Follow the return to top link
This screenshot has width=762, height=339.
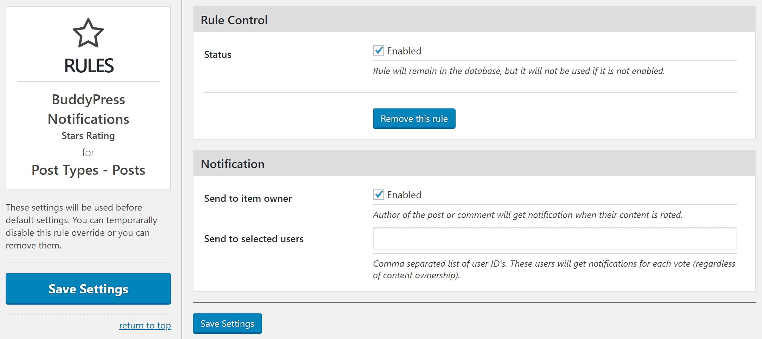[x=145, y=325]
